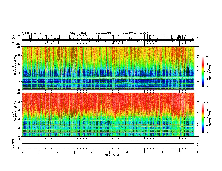Click the ch.3 flat black signal line

click(108, 143)
